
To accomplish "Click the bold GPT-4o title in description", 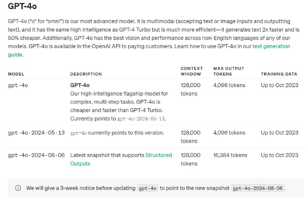I will coord(80,85).
